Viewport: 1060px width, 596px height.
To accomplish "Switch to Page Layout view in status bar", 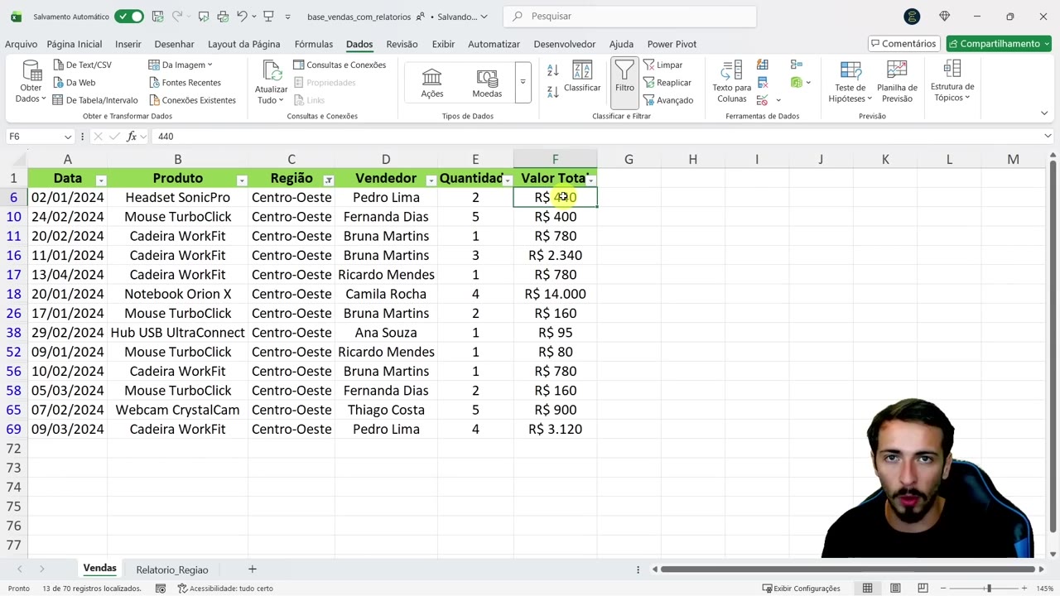I will click(x=895, y=589).
